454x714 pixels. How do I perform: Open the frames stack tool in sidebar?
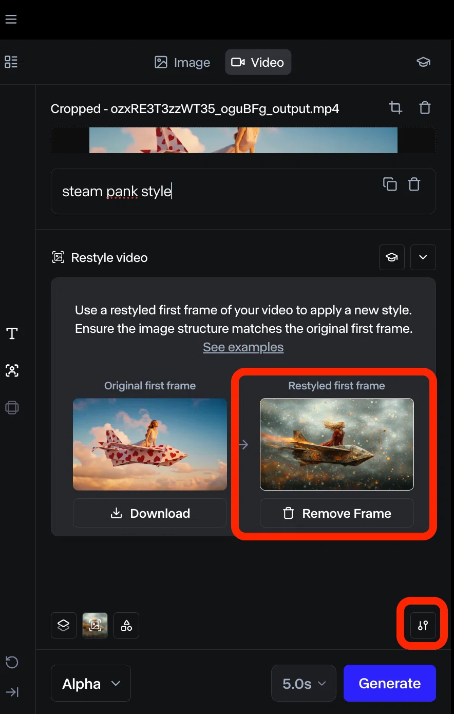click(12, 408)
